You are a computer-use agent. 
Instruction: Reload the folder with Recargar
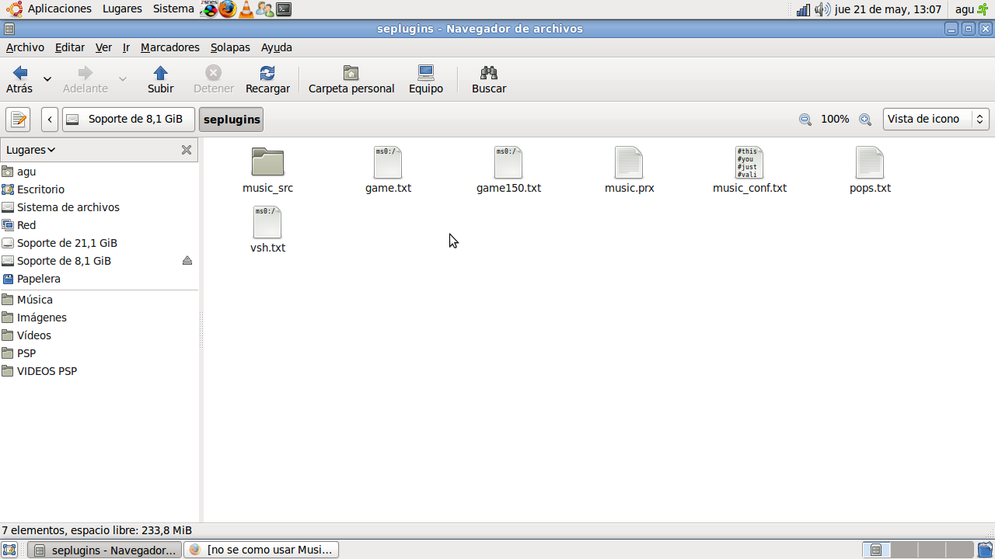pos(267,80)
